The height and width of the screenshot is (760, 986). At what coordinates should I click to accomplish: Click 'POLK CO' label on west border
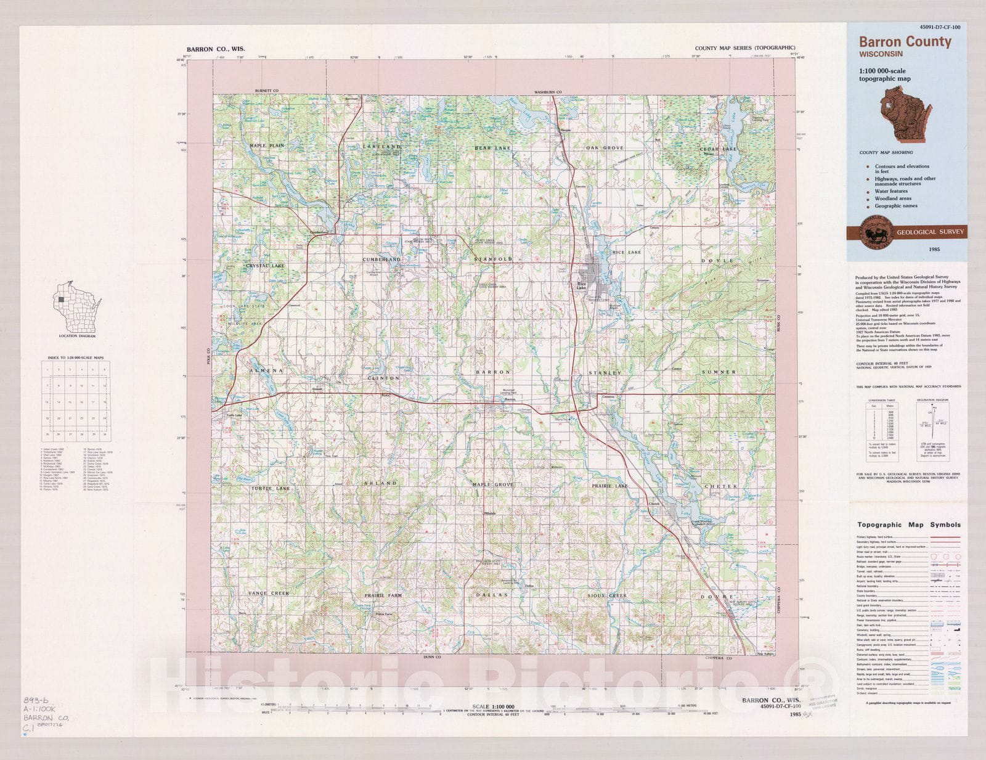(x=209, y=356)
